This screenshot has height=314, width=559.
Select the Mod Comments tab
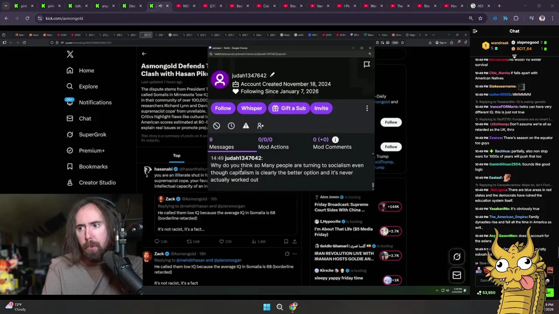(332, 143)
